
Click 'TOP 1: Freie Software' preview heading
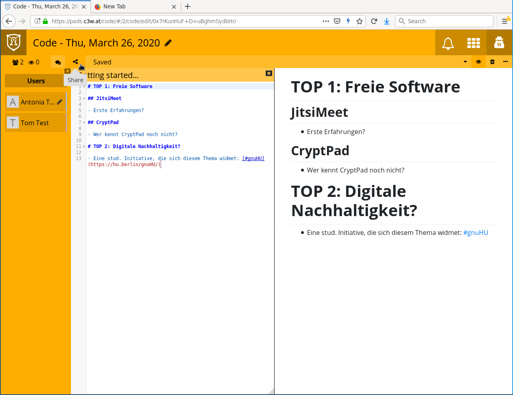click(376, 87)
